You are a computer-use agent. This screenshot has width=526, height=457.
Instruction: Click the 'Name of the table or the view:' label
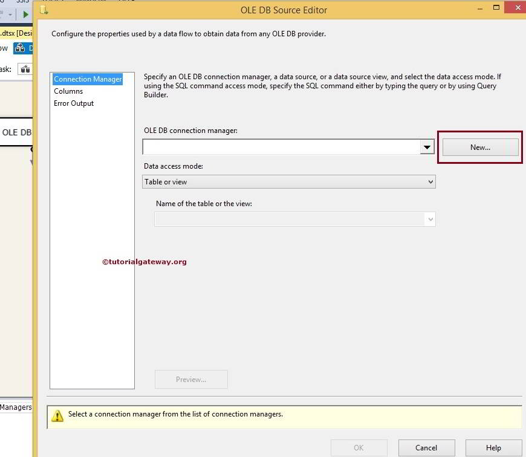click(x=204, y=204)
